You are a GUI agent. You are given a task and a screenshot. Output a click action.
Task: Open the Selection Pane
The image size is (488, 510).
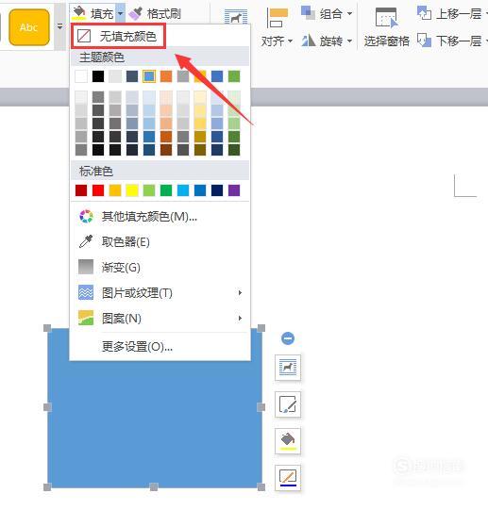[x=386, y=27]
